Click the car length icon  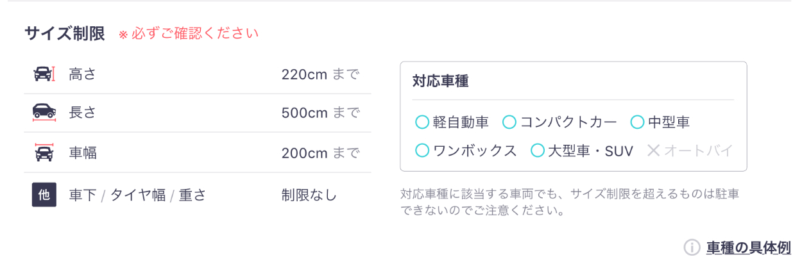[x=44, y=112]
